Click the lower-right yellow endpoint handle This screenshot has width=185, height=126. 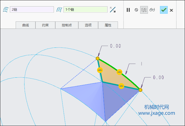click(140, 90)
